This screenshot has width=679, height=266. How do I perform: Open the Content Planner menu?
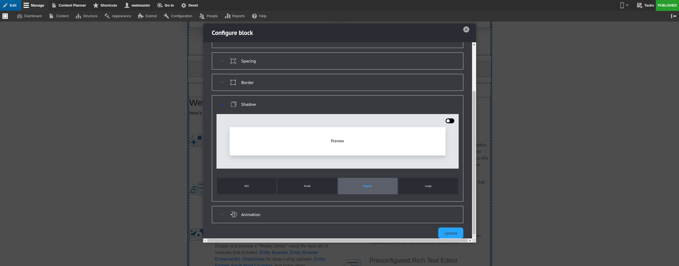click(x=69, y=5)
